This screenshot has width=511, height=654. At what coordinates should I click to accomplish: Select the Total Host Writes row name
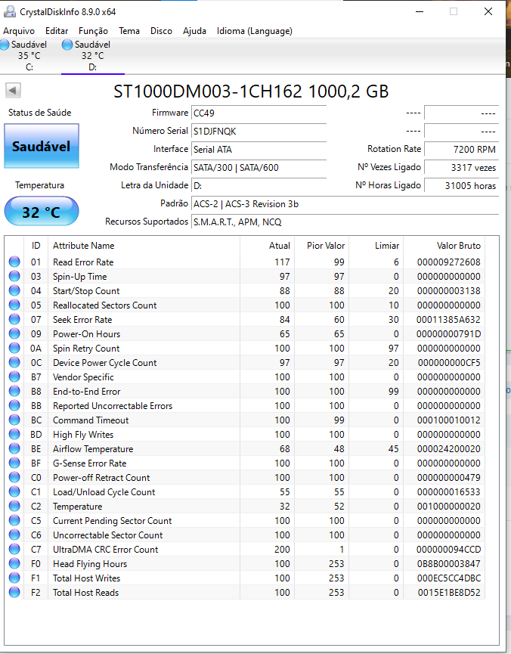[x=86, y=578]
